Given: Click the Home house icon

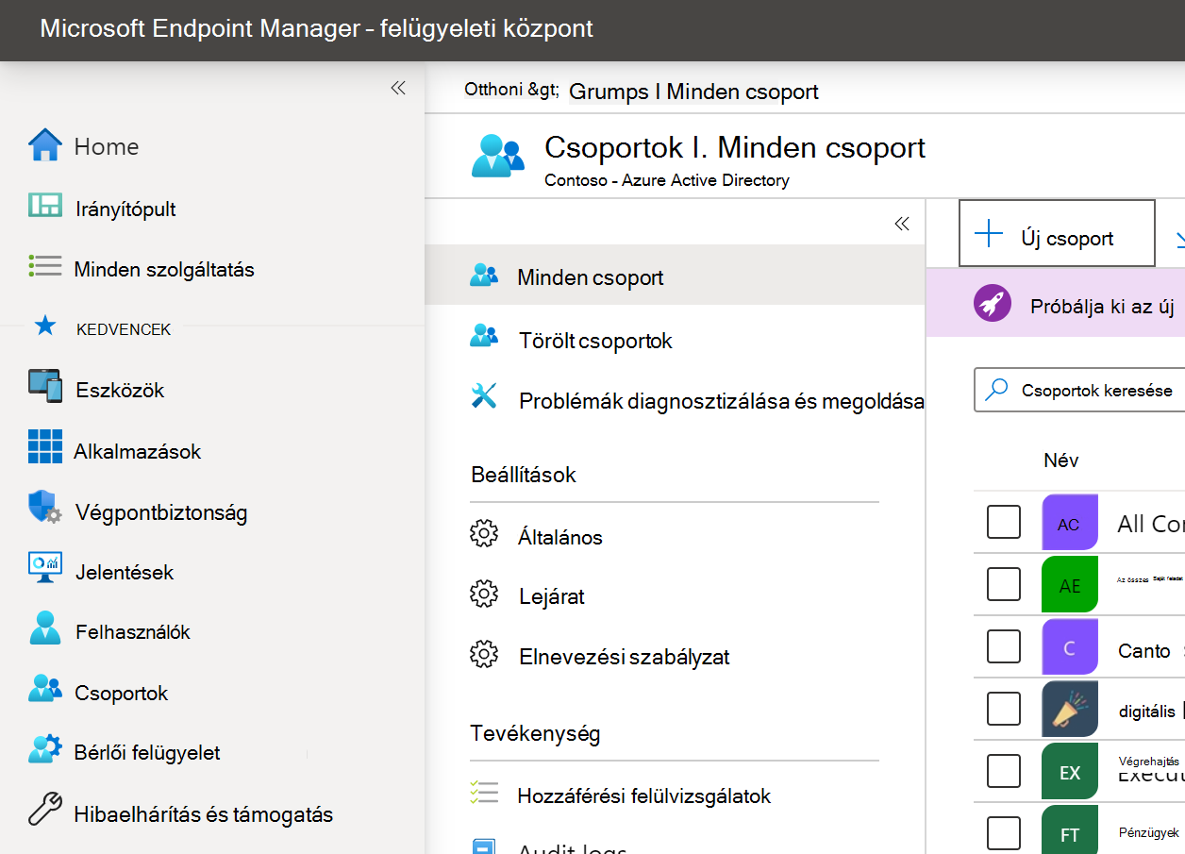Looking at the screenshot, I should tap(44, 146).
